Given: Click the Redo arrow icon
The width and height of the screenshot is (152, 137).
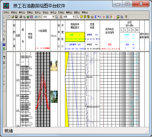Looking at the screenshot, I should coord(39,17).
